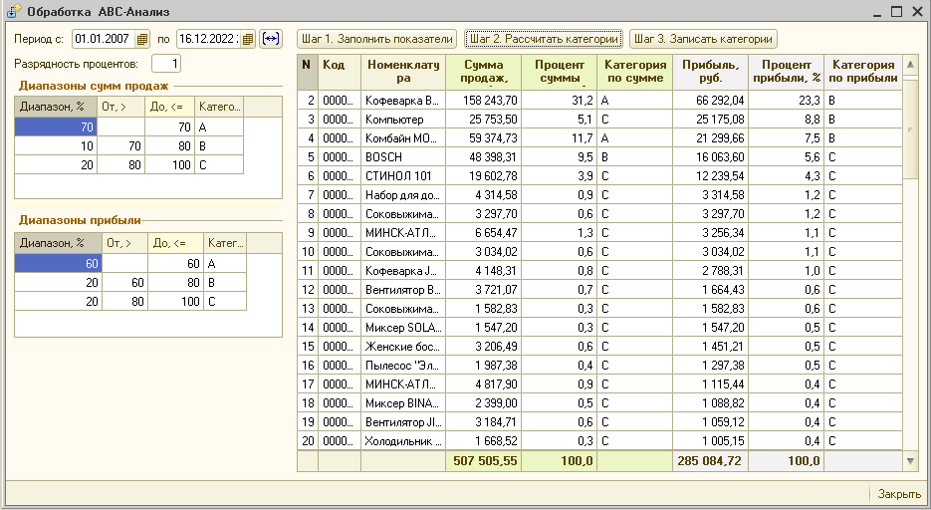Select the Компьютер row
The width and height of the screenshot is (931, 510).
click(x=599, y=120)
